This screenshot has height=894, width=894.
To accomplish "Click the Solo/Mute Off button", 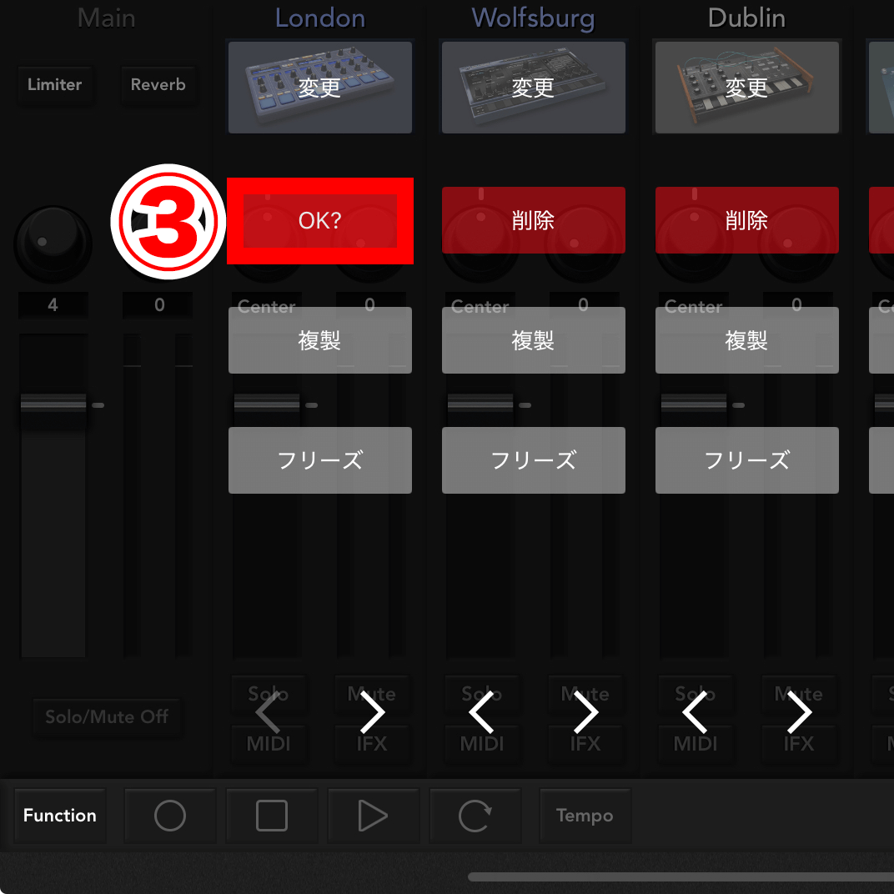I will tap(107, 716).
